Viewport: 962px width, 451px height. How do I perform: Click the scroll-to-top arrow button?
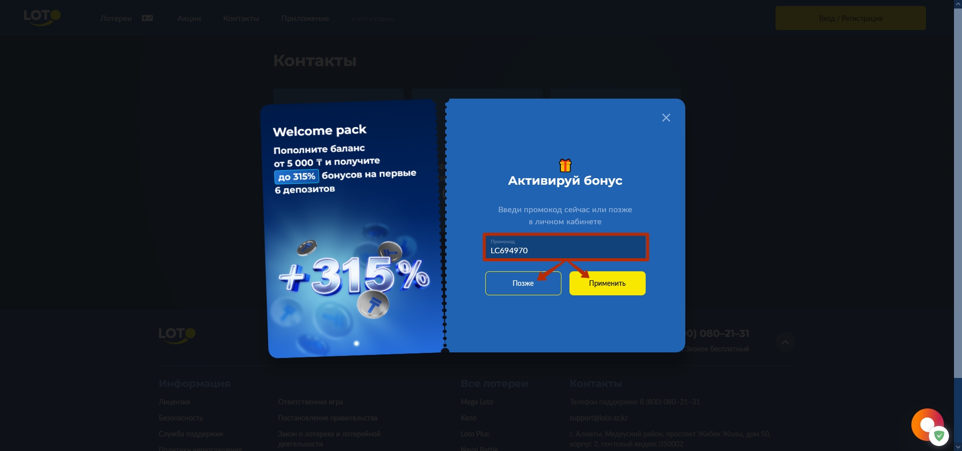785,342
